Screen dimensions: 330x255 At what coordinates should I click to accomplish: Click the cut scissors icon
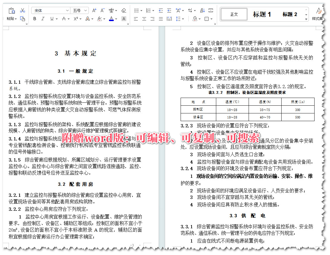coord(23,10)
